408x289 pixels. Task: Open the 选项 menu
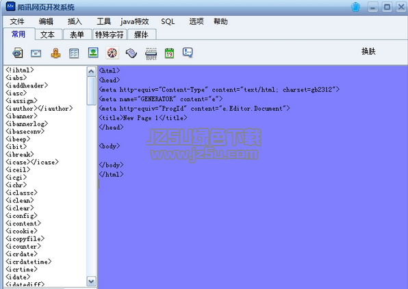[x=196, y=22]
